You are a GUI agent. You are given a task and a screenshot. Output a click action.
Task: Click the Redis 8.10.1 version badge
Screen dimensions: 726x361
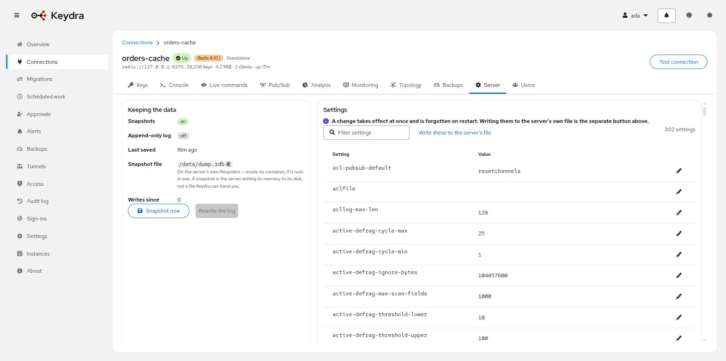click(208, 58)
